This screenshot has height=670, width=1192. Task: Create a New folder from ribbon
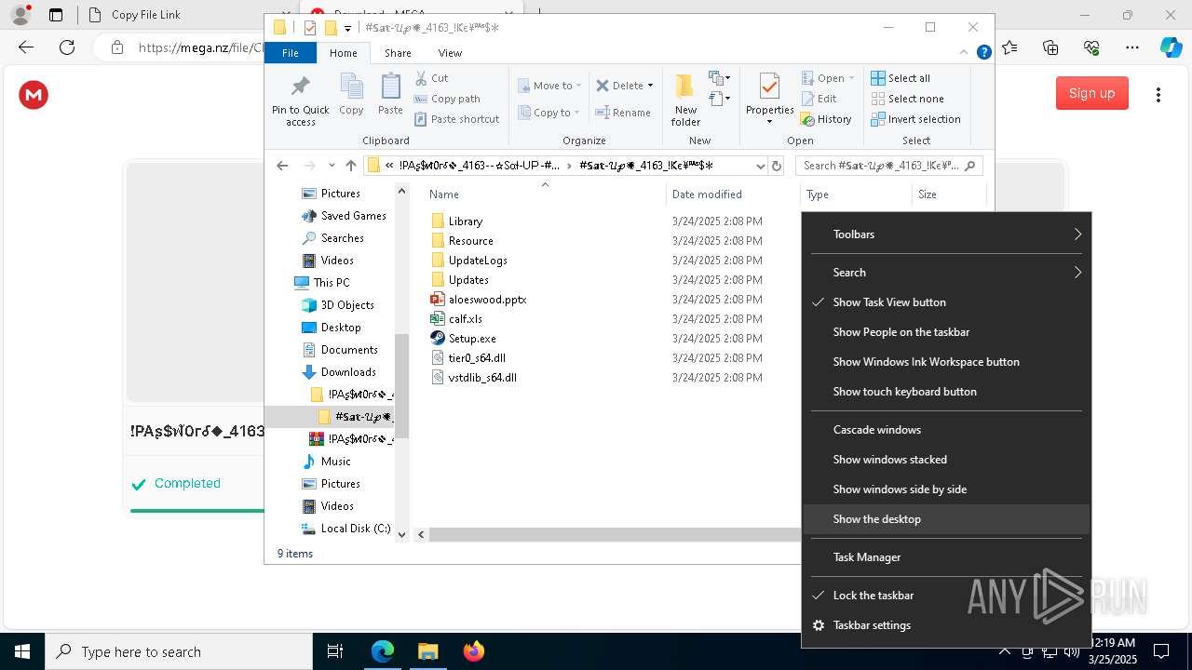coord(685,100)
